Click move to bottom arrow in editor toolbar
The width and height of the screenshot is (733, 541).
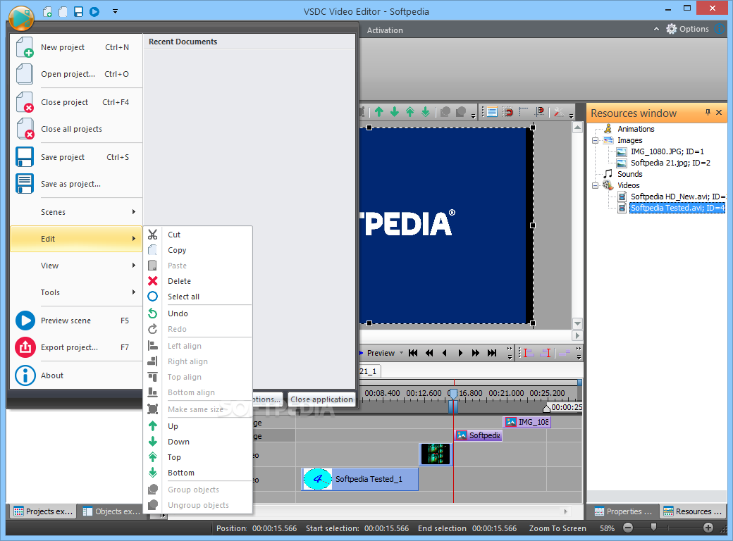tap(426, 112)
